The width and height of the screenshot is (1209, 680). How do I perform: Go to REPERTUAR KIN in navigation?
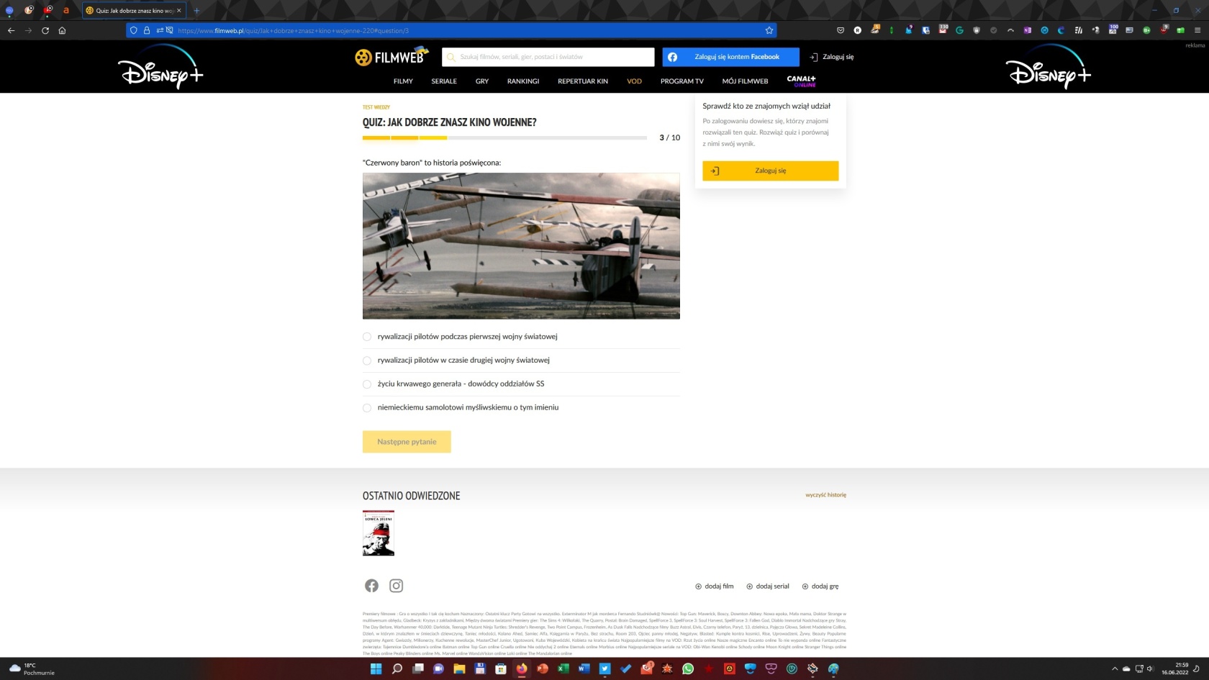582,81
